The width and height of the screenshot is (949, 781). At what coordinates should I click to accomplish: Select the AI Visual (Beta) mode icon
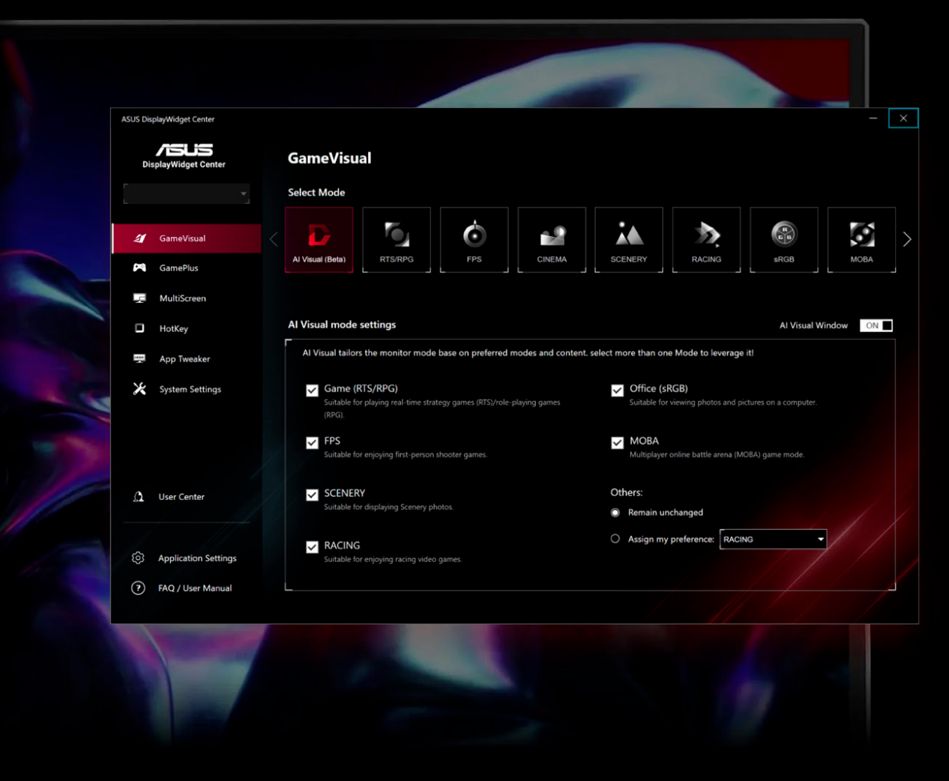coord(319,240)
